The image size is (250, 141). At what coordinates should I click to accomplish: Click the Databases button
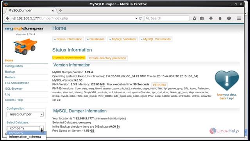96,39
